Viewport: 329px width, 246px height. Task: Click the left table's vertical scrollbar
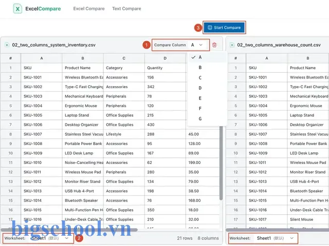pyautogui.click(x=221, y=163)
